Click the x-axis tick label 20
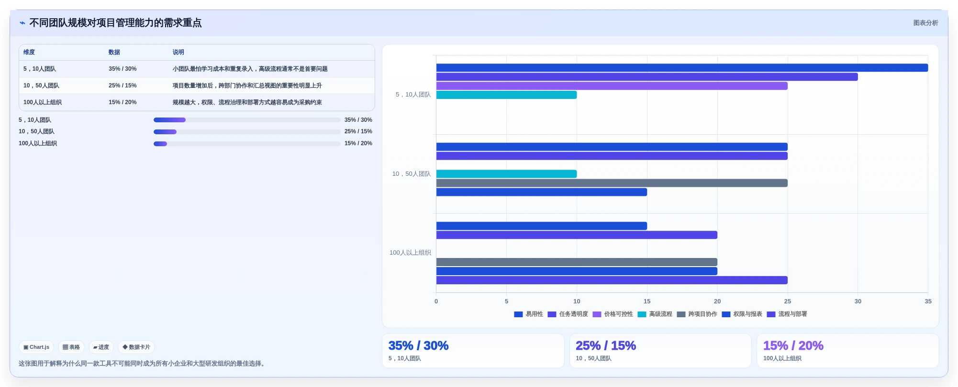Image resolution: width=958 pixels, height=387 pixels. point(717,301)
